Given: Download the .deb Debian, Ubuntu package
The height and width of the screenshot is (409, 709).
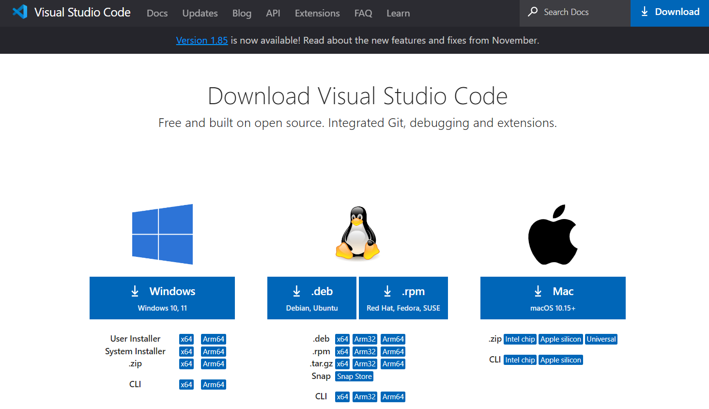Looking at the screenshot, I should [x=312, y=298].
